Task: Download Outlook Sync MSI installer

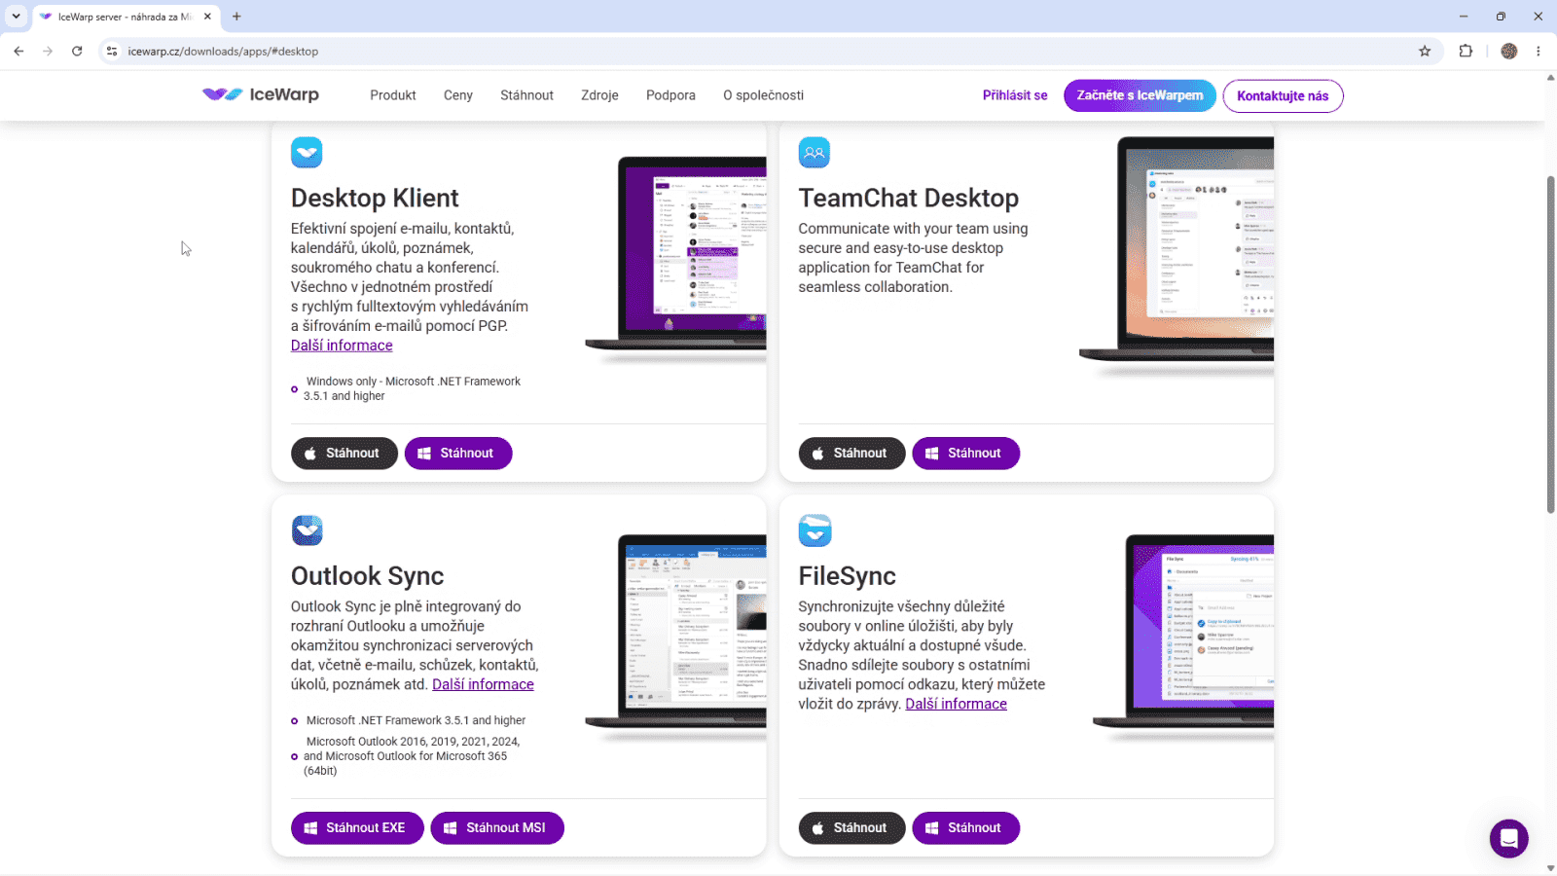Action: pyautogui.click(x=497, y=828)
